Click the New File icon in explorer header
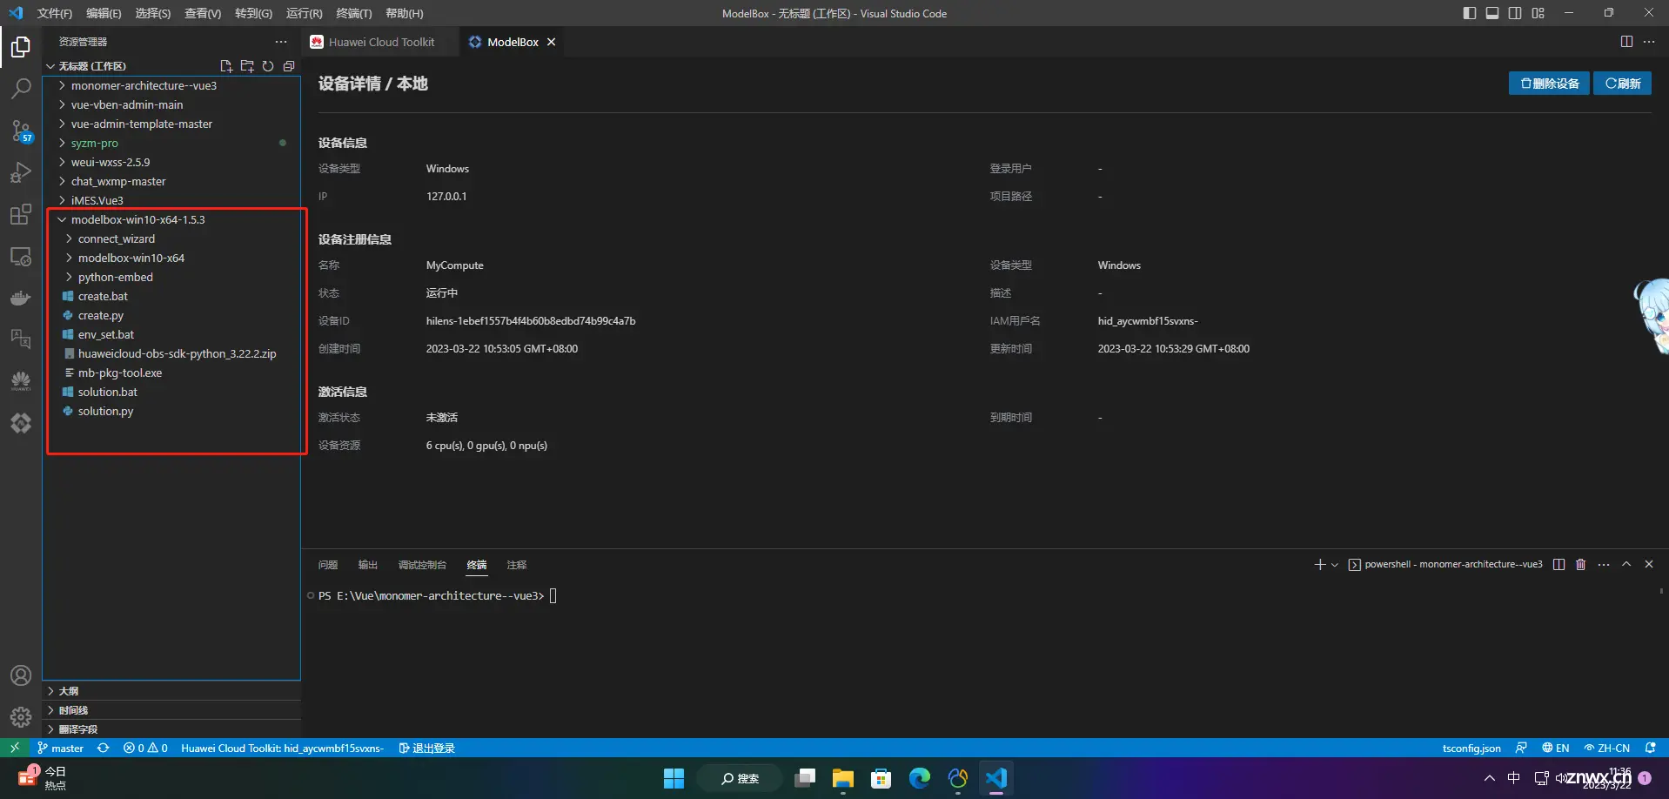 click(226, 66)
